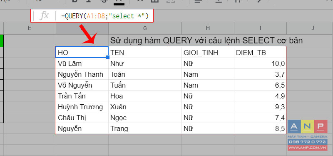Click the score cell 8,5

(x=260, y=128)
